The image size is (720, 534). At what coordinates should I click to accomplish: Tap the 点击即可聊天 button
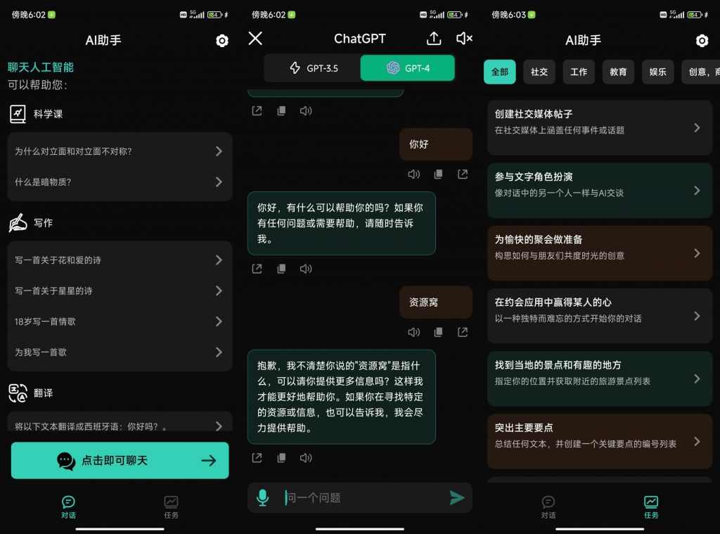(x=120, y=460)
